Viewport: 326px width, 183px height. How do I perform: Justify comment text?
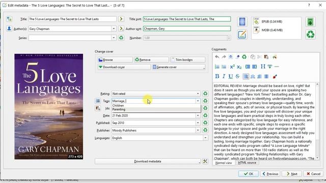pos(266,76)
